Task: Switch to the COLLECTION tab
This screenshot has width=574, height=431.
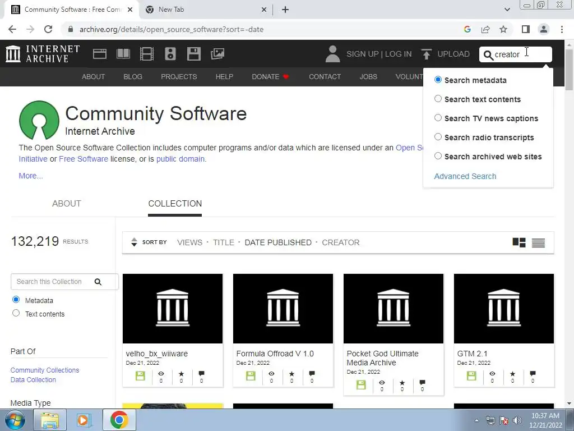Action: click(175, 203)
